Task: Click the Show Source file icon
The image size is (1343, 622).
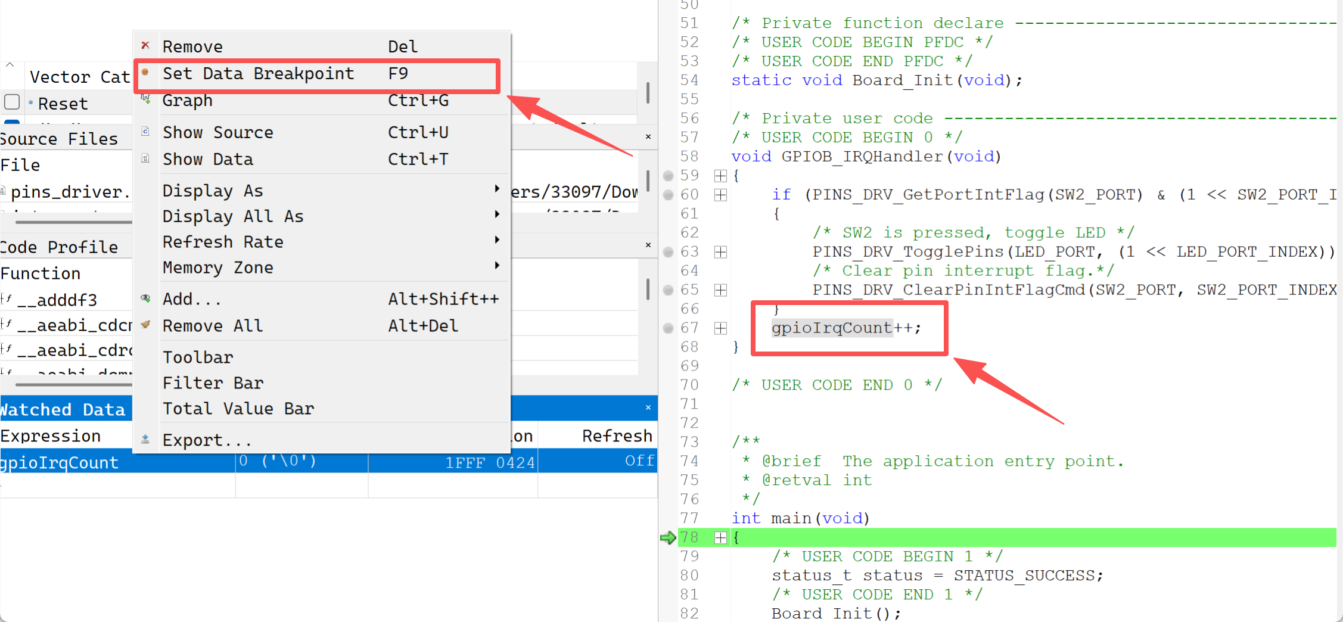Action: pos(145,132)
